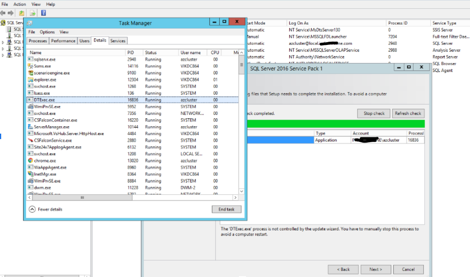The width and height of the screenshot is (470, 277).
Task: Select the sqlservr.exe process icon
Action: pos(30,59)
